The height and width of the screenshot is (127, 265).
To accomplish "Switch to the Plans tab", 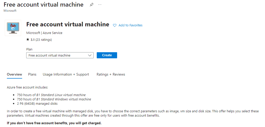I will pyautogui.click(x=32, y=74).
